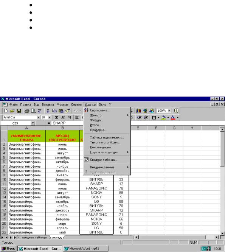Viewport: 225px width, 252px height.
Task: Open the Формат menu
Action: (62, 105)
